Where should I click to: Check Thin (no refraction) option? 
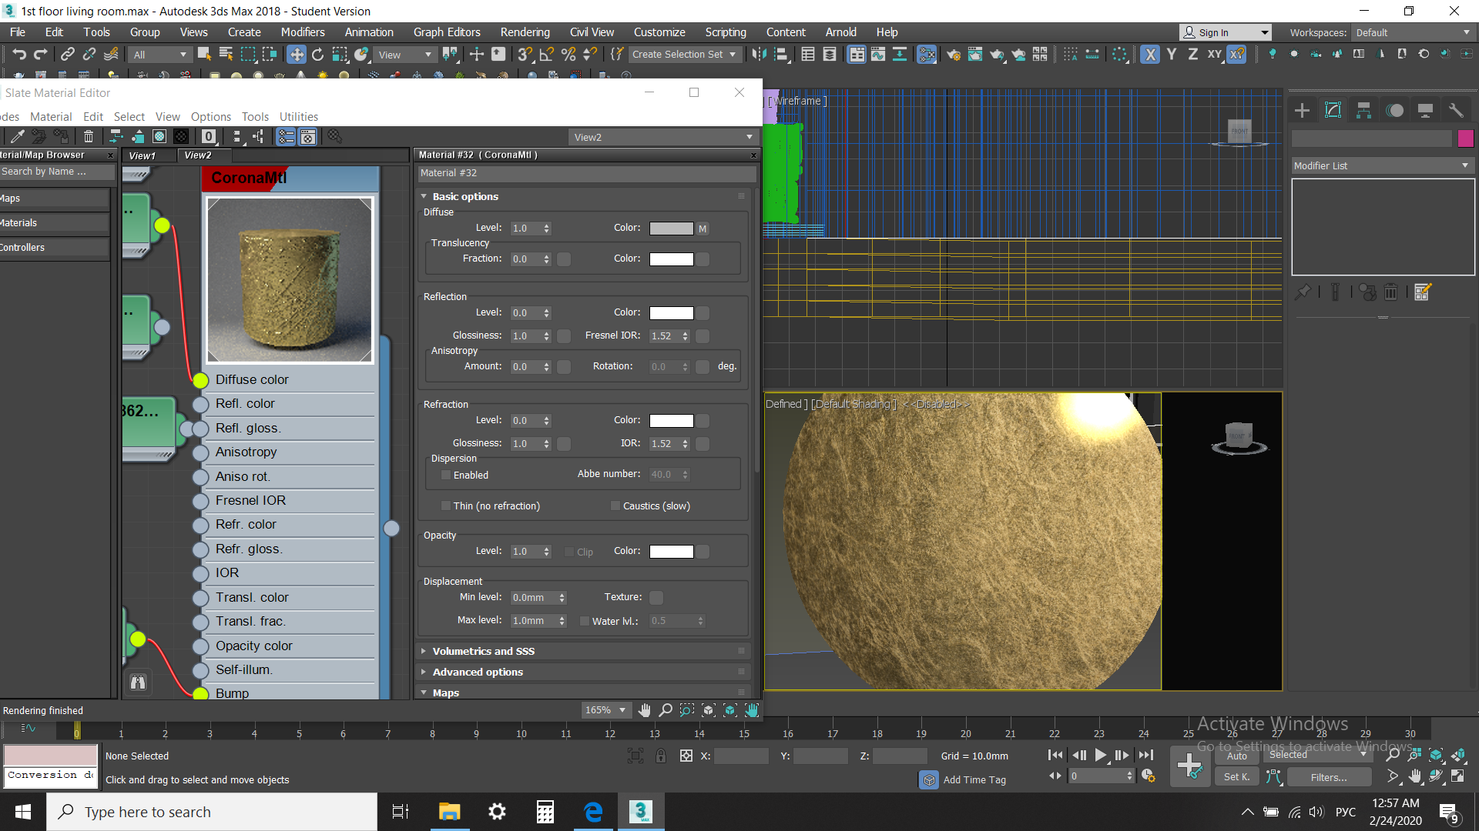click(x=445, y=506)
